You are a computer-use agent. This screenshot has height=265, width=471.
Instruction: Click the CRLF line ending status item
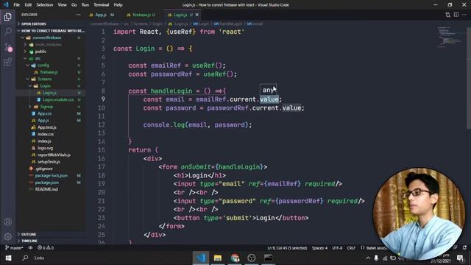tap(351, 248)
